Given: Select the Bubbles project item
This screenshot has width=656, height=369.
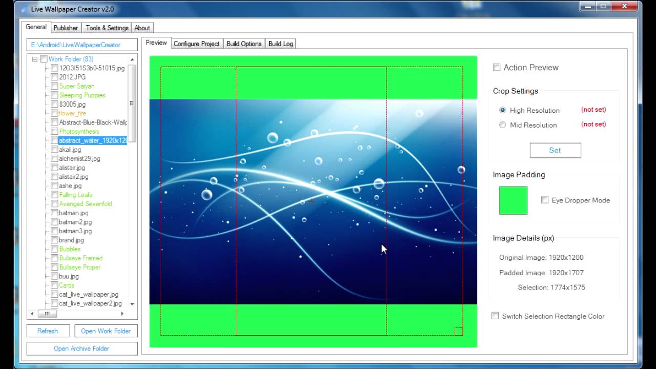Looking at the screenshot, I should click(70, 249).
